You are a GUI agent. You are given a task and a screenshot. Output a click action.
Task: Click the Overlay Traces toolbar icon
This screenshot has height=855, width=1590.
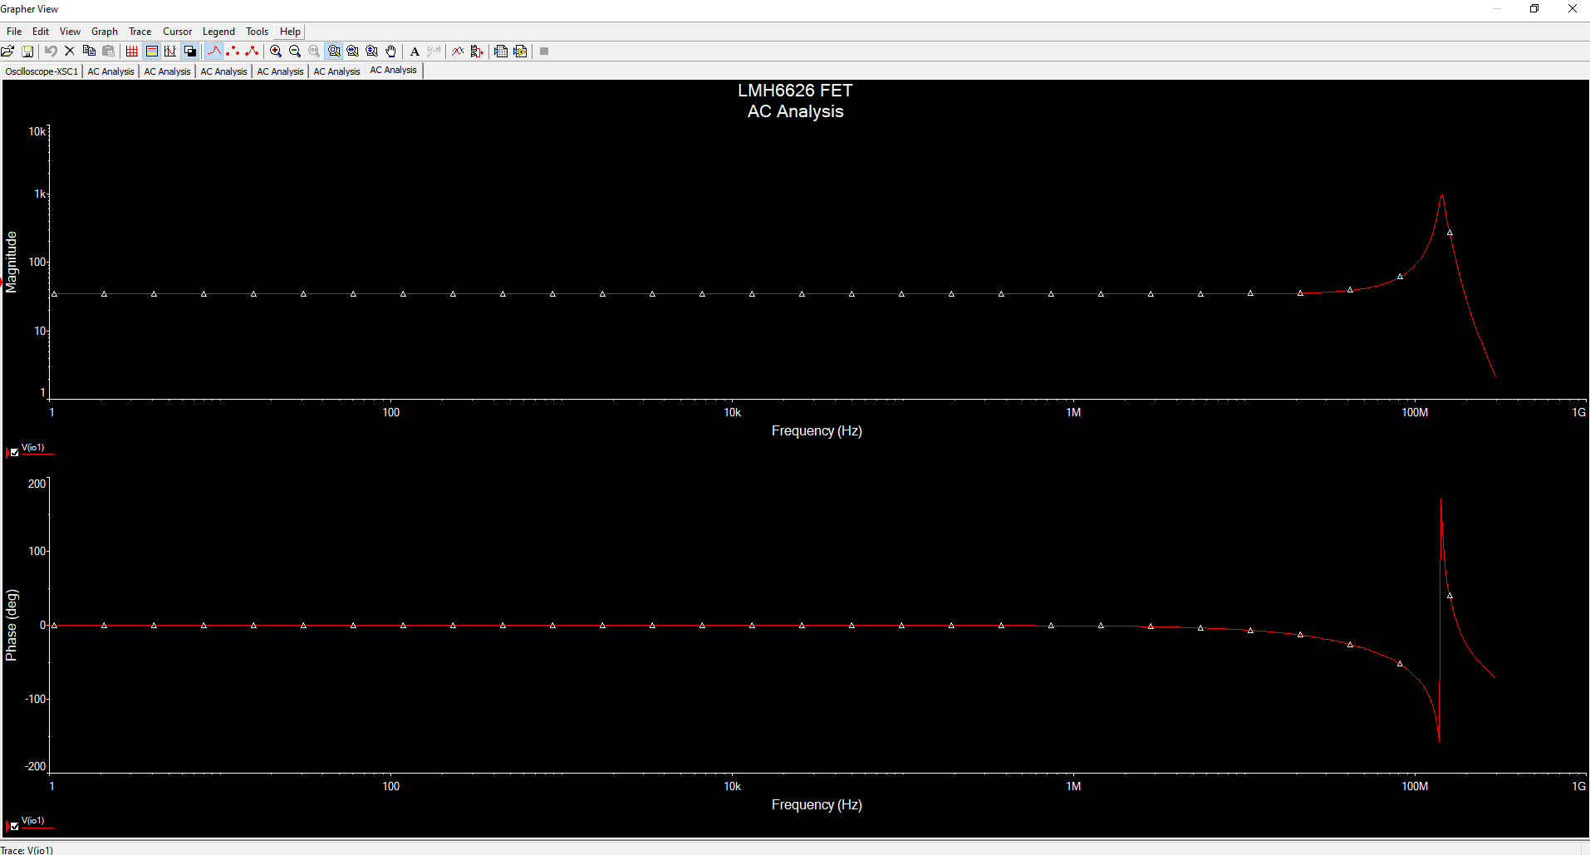point(458,52)
